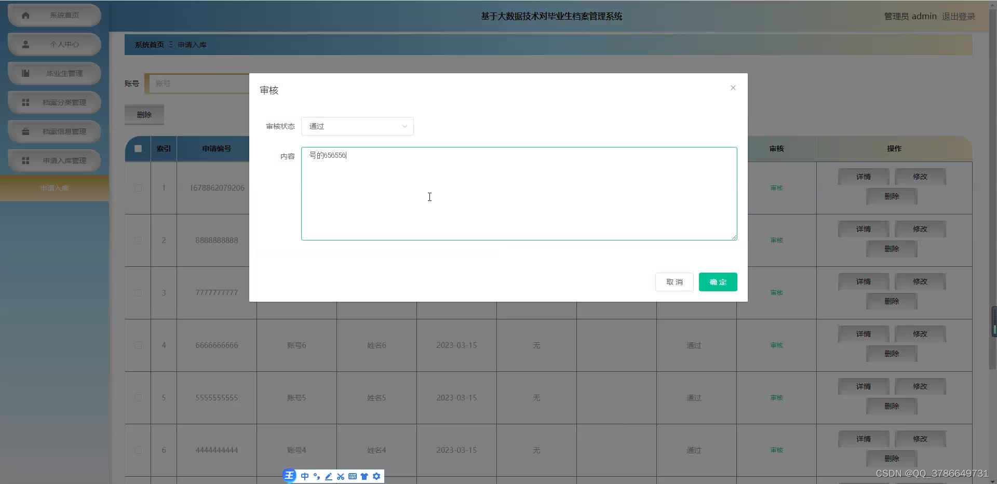Click the 8888888888 application number cell

click(217, 240)
